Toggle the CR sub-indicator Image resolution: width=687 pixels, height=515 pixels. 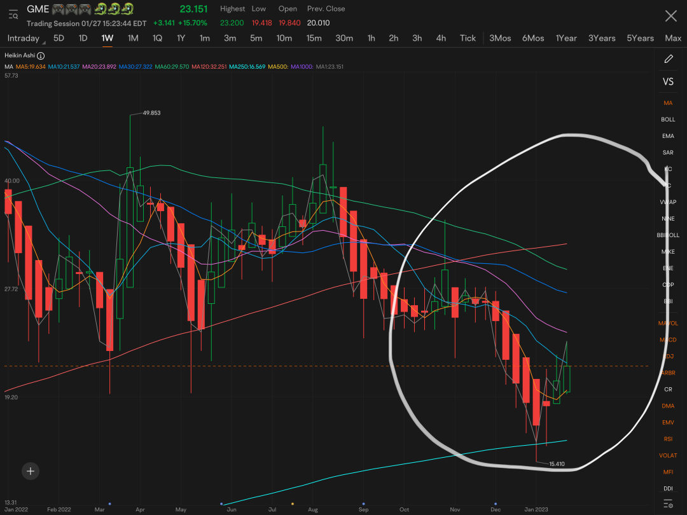click(x=668, y=389)
